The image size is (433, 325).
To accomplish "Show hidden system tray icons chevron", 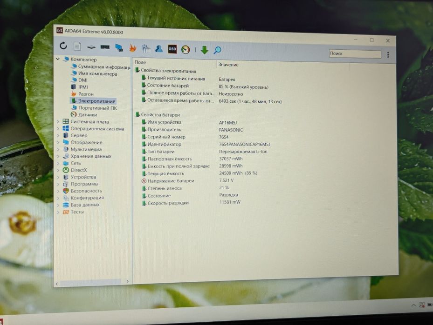I will coord(413,305).
